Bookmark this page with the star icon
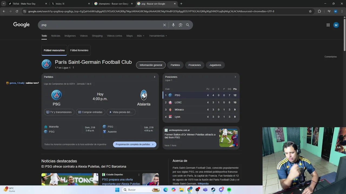 tap(310, 11)
